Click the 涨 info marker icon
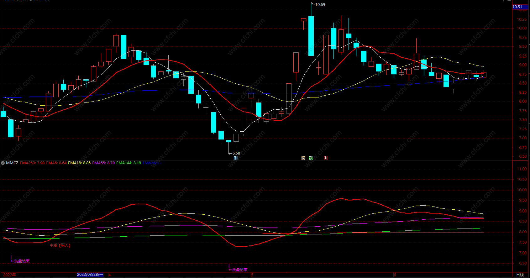 pyautogui.click(x=326, y=158)
